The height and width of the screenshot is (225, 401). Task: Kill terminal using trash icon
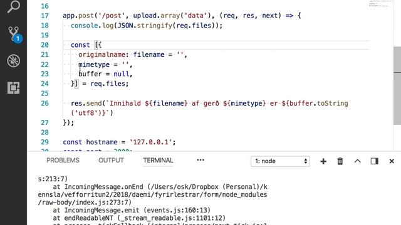[340, 161]
